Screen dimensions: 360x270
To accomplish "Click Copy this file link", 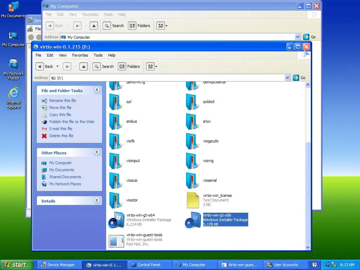I will pyautogui.click(x=60, y=115).
